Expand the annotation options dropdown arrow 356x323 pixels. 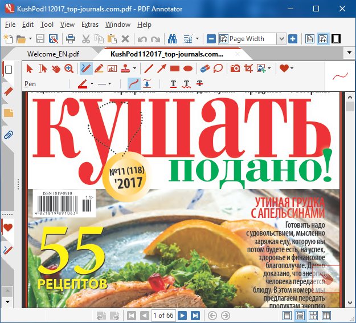click(x=197, y=38)
